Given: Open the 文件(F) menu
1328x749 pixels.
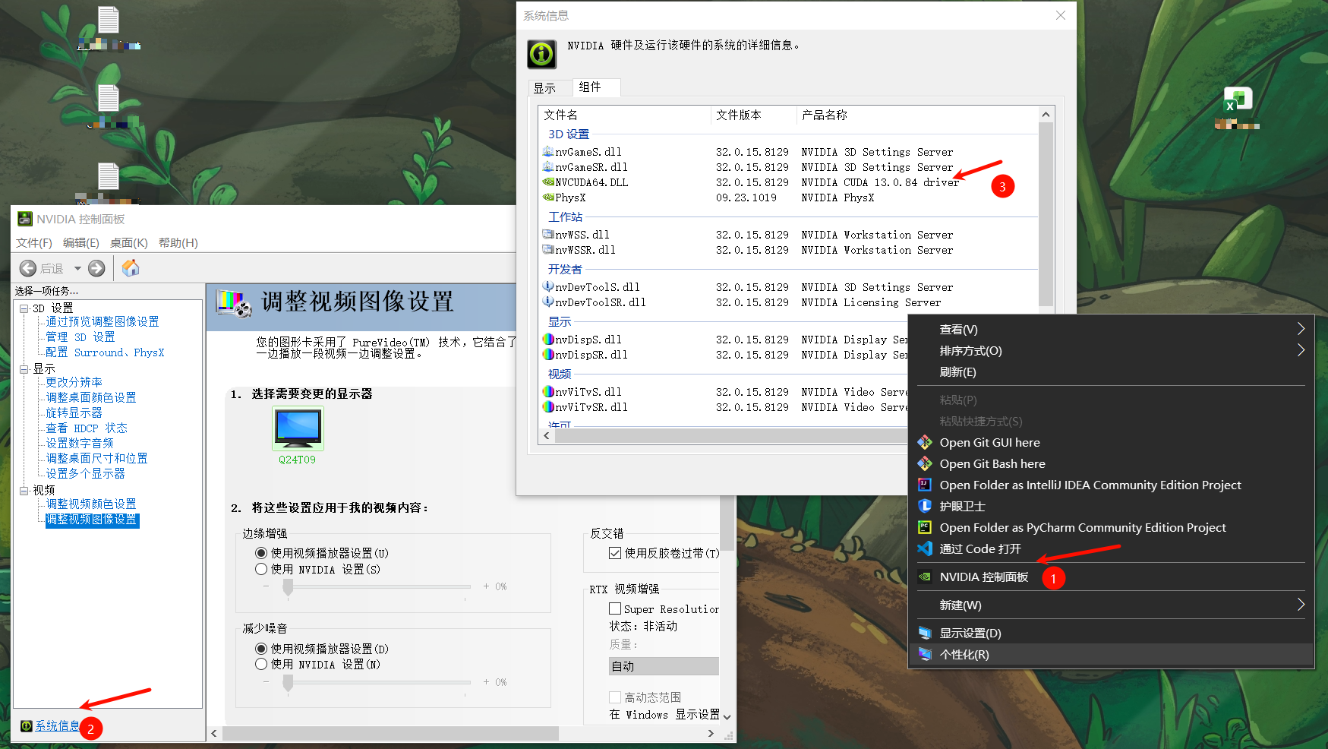Looking at the screenshot, I should pos(34,243).
